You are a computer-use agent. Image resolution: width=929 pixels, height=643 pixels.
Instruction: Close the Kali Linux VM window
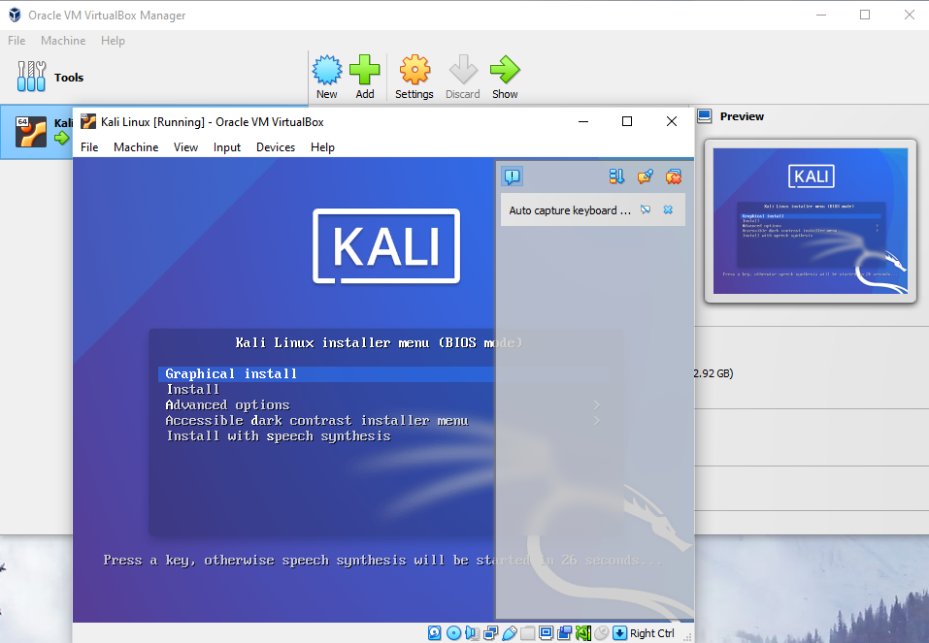coord(672,121)
